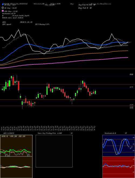Click the Intra Day Trading Price panel title

click(55, 133)
